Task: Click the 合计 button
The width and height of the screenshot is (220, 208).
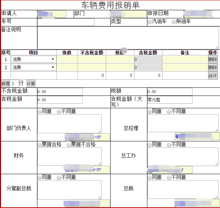Action: tap(213, 75)
